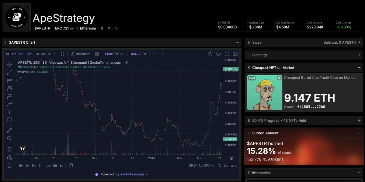Open the Fibonacci/horizontal lines tool
The height and width of the screenshot is (182, 365).
[9, 80]
